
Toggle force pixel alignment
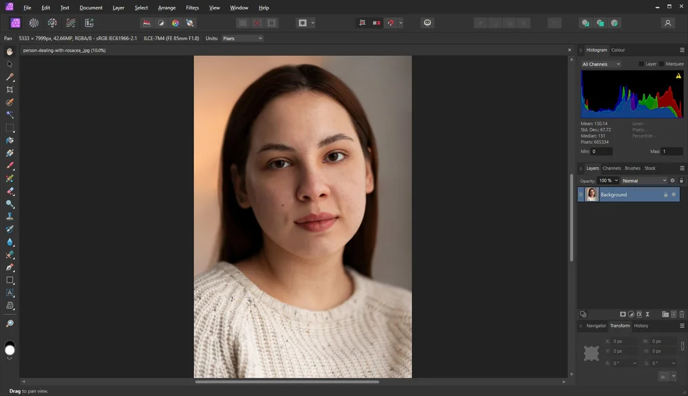coord(363,23)
